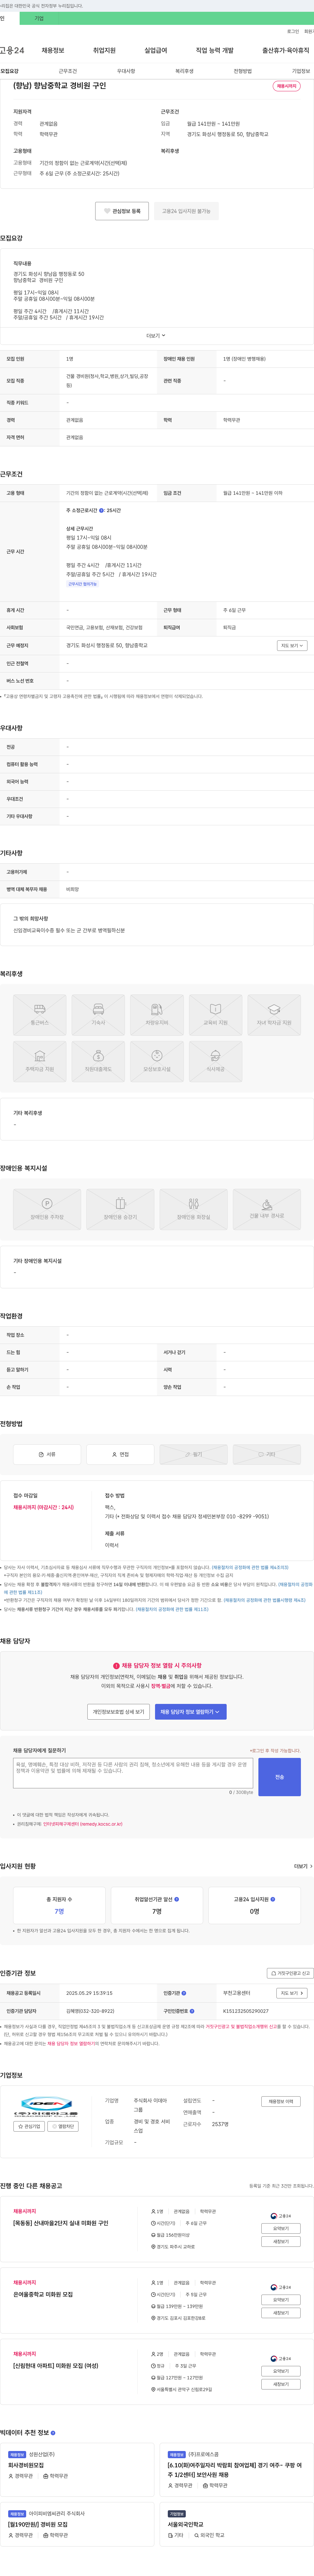Switch to the 전형방법 tab
The image size is (314, 2576).
tap(243, 71)
